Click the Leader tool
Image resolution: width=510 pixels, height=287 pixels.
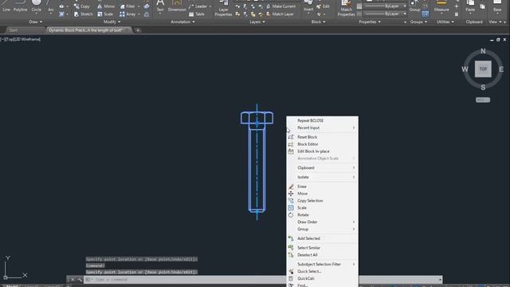198,6
